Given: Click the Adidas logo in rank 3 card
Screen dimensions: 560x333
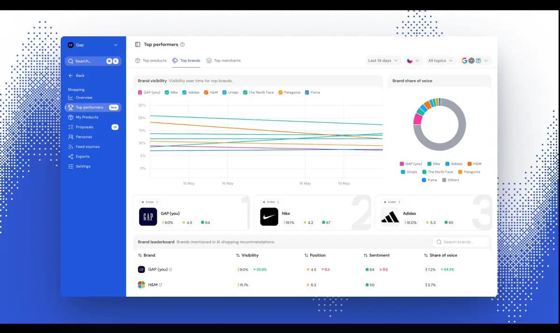Looking at the screenshot, I should tap(390, 217).
